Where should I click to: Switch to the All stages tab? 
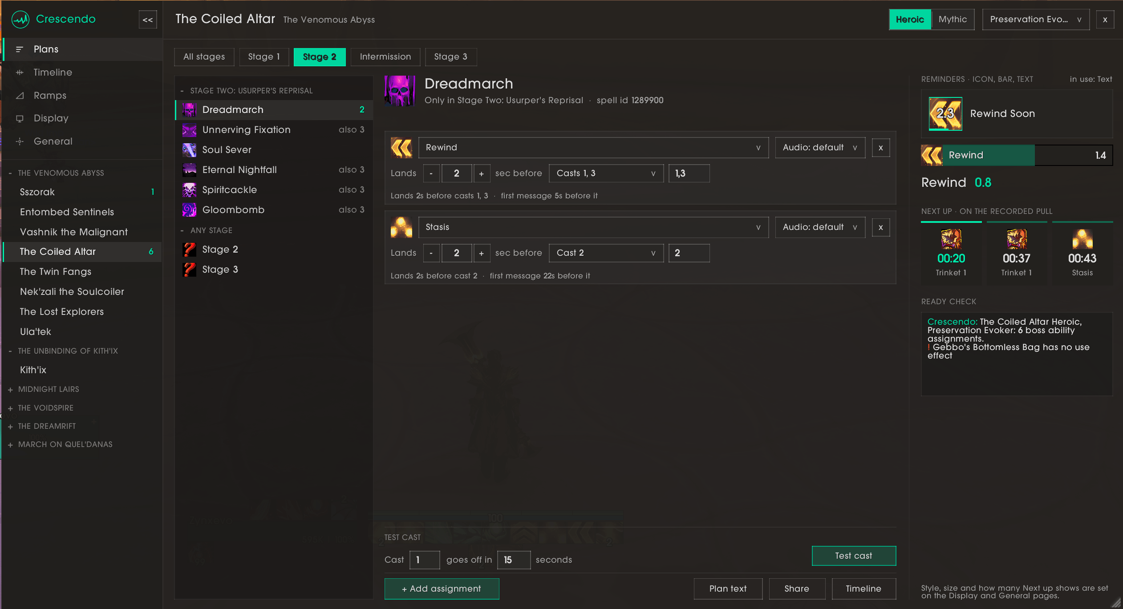(204, 57)
